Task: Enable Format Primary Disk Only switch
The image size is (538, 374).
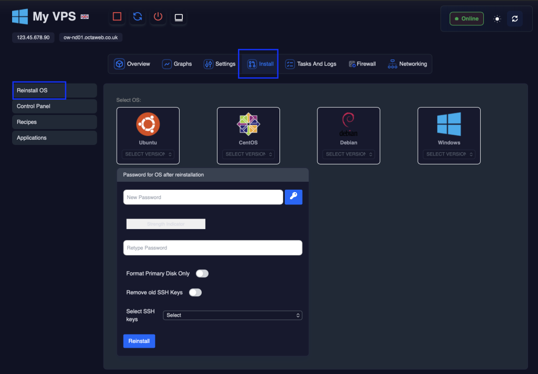Action: click(x=202, y=274)
